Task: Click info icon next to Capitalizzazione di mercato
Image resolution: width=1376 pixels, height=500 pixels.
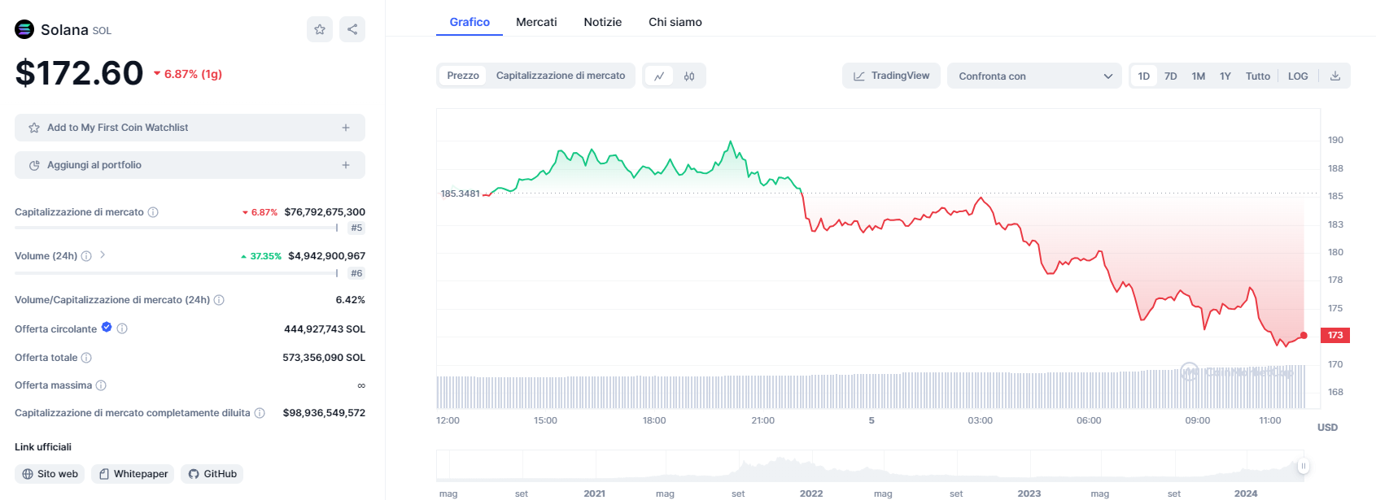Action: (153, 212)
